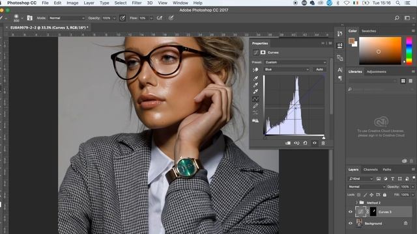
Task: Open Photoshop search magnifier
Action: [x=397, y=18]
